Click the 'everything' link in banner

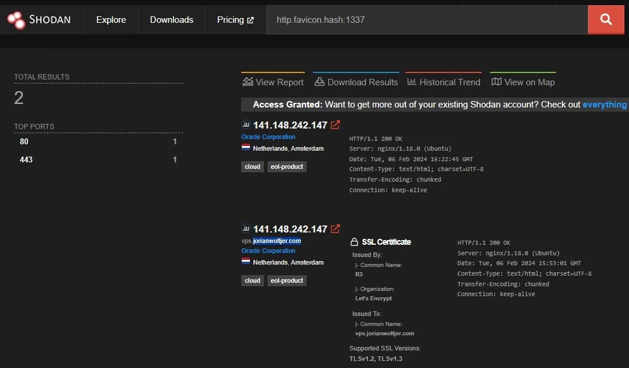click(604, 105)
